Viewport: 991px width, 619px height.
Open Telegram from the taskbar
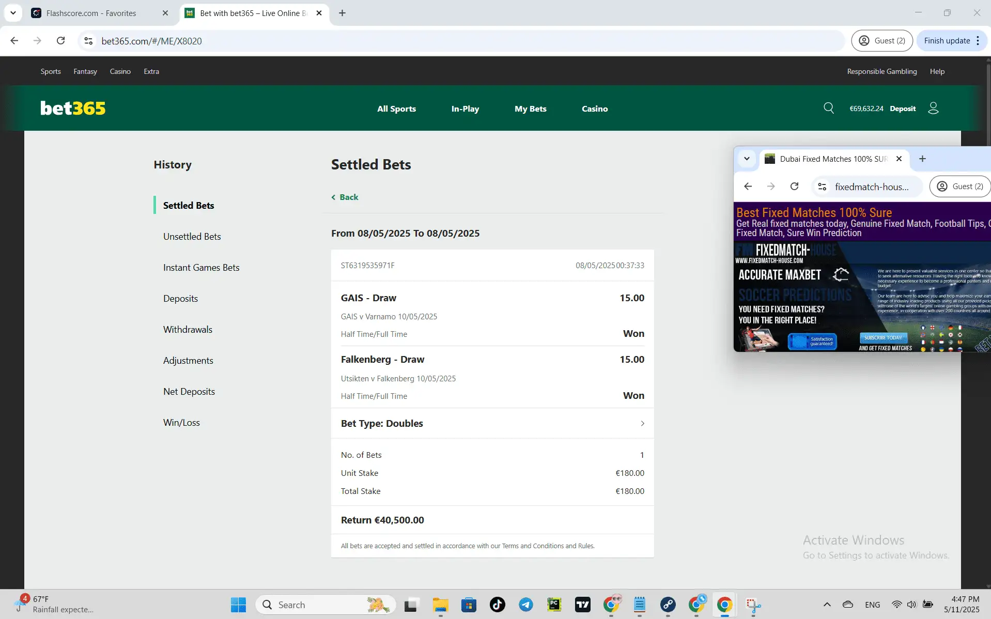coord(525,604)
